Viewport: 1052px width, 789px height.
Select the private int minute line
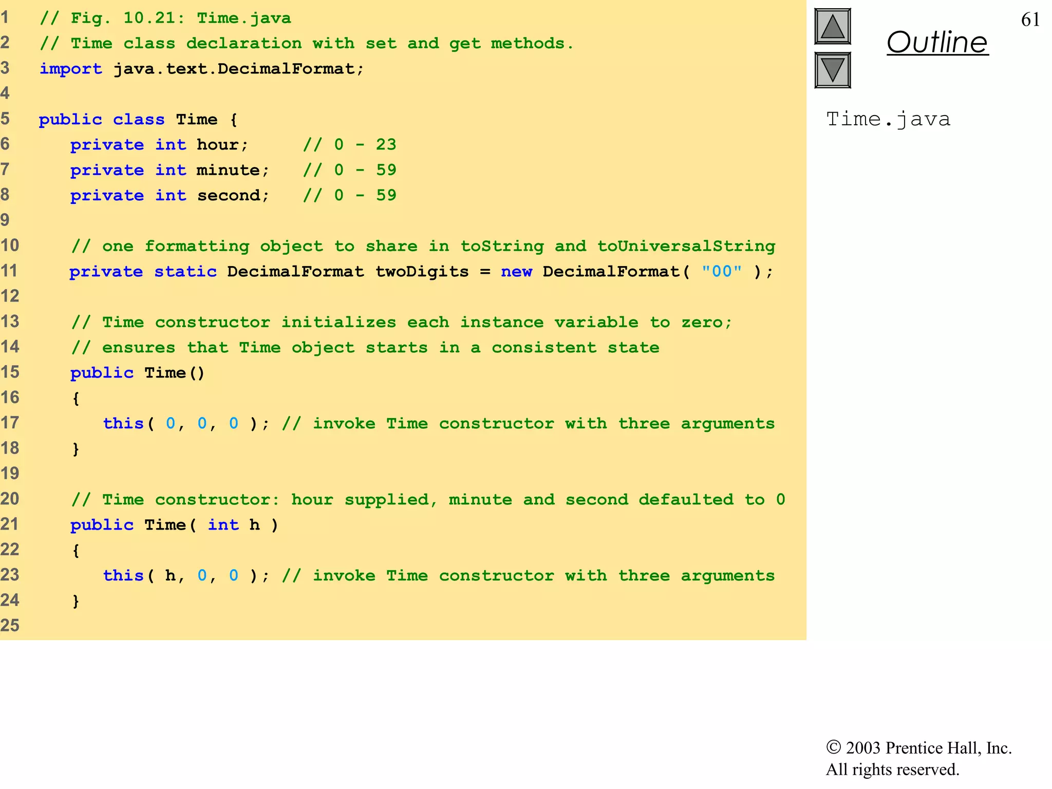tap(170, 170)
